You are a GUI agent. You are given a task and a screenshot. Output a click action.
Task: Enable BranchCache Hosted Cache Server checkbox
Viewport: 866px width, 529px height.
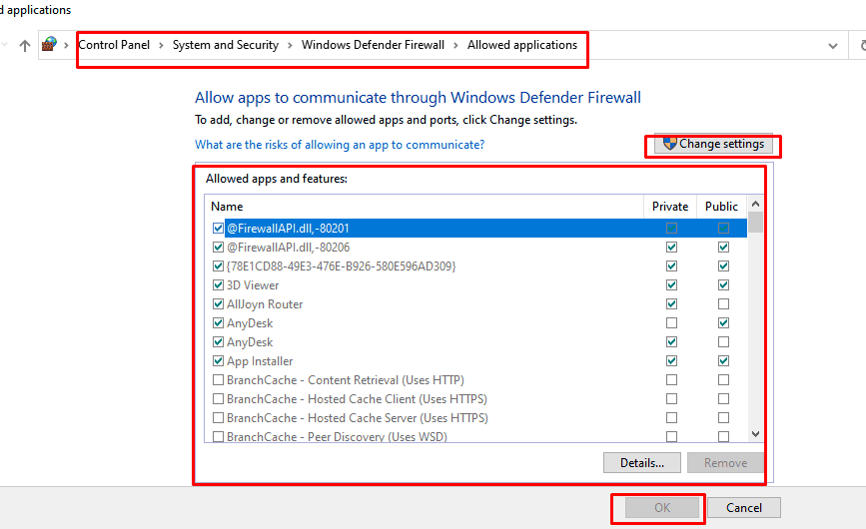(218, 418)
